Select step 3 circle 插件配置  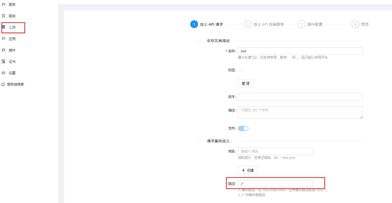[302, 24]
